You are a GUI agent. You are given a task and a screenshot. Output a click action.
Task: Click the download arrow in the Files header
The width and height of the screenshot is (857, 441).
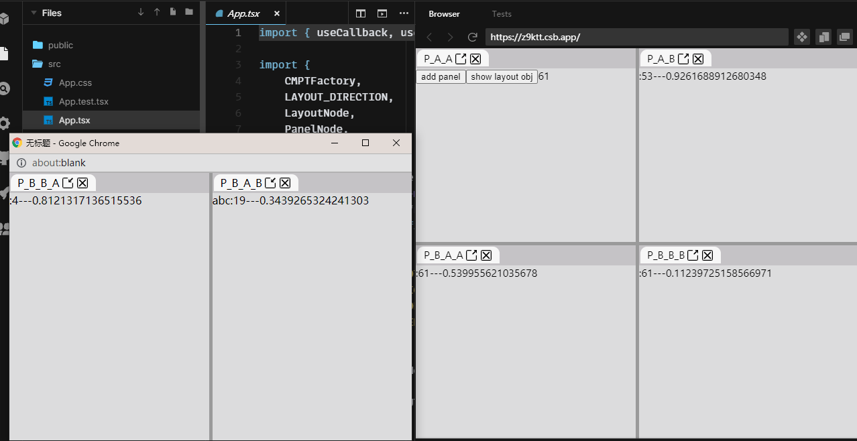(x=141, y=12)
